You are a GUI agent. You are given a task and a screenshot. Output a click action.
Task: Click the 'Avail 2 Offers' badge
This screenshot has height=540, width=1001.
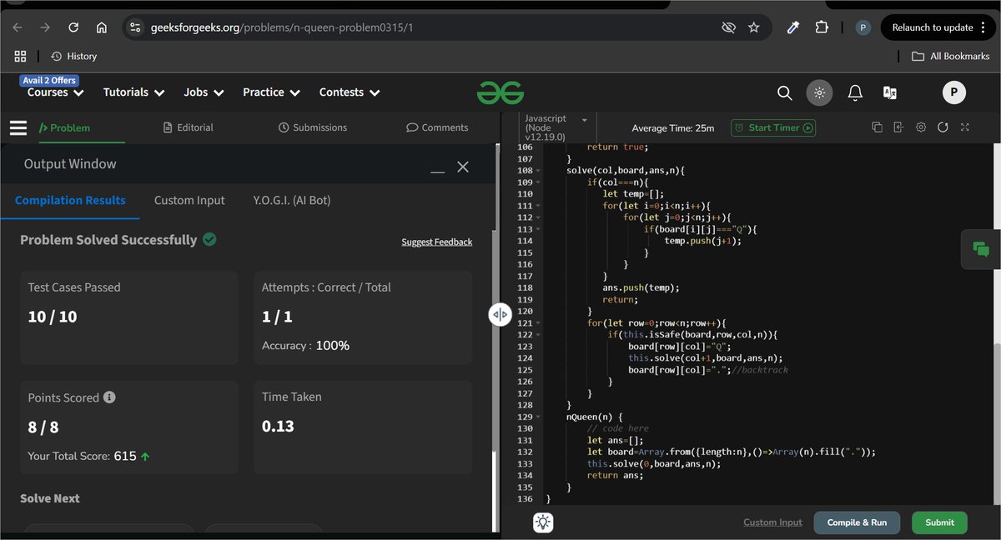tap(49, 81)
